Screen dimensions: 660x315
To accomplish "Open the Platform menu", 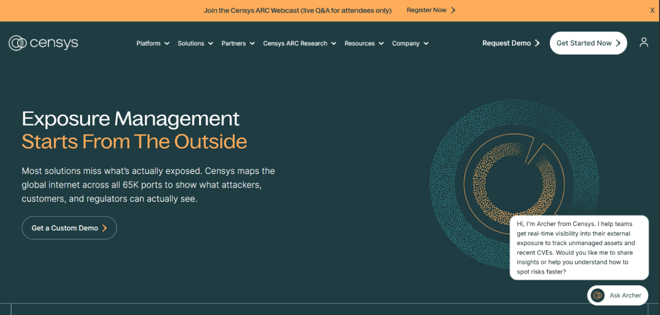I will (x=153, y=43).
